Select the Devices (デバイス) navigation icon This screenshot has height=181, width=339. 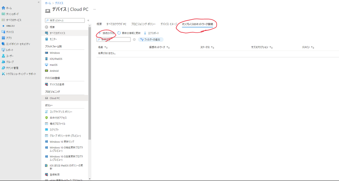point(3,32)
